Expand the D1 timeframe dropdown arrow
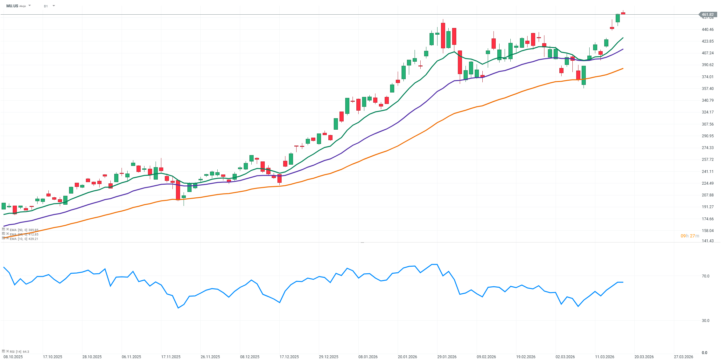Screen dimensions: 721x362 coord(53,6)
